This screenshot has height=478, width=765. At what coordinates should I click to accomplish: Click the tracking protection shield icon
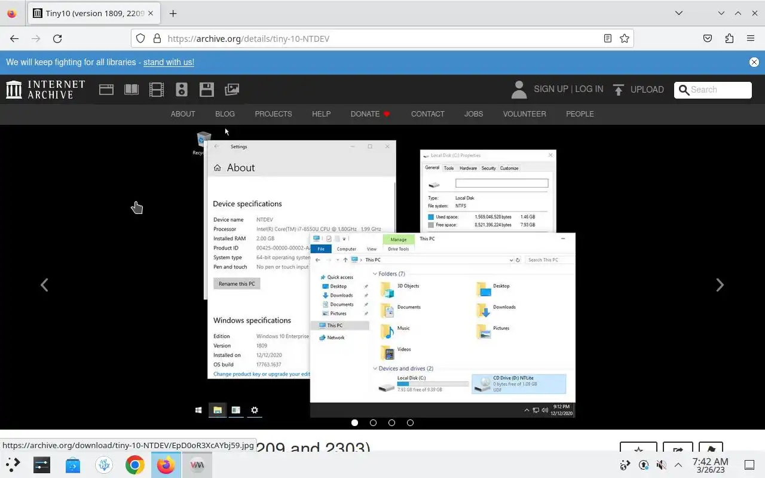point(140,38)
